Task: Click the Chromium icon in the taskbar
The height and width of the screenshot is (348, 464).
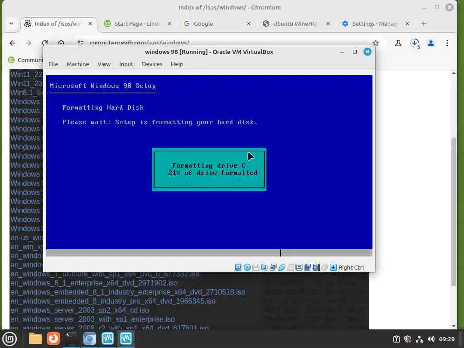Action: (x=90, y=338)
